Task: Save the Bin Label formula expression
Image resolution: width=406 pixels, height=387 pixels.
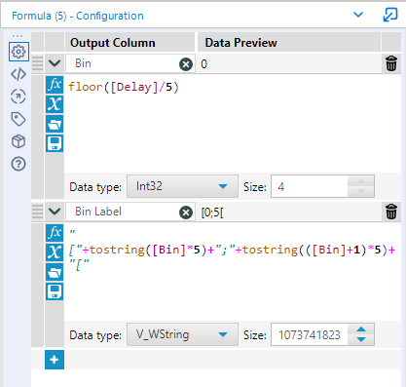Action: pyautogui.click(x=55, y=291)
